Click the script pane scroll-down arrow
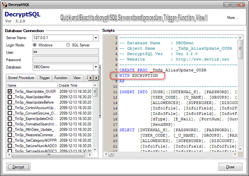 (x=240, y=149)
